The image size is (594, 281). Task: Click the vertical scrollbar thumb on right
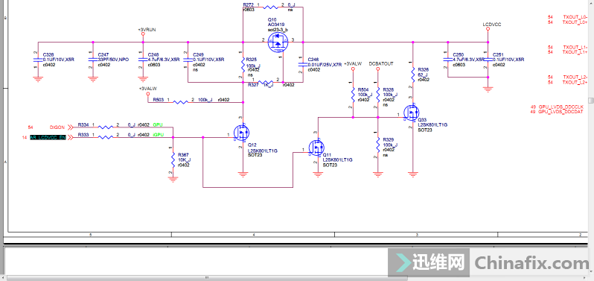590,100
